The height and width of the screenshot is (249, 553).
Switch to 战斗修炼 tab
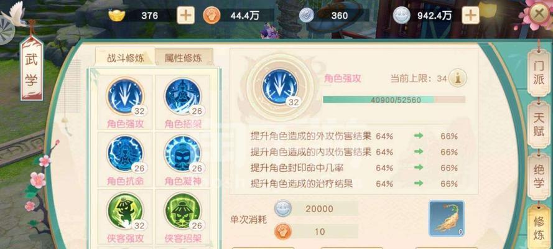[x=126, y=57]
